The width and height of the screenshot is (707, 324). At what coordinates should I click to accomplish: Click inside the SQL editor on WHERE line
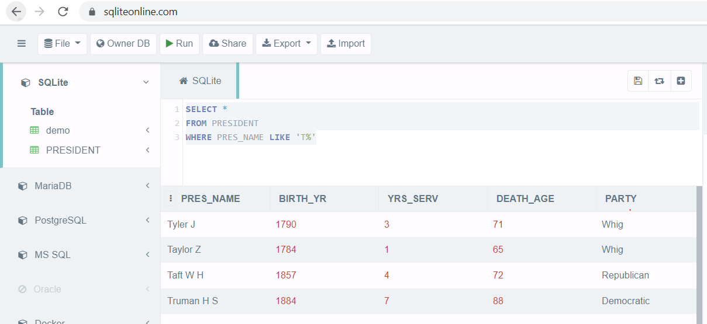251,137
